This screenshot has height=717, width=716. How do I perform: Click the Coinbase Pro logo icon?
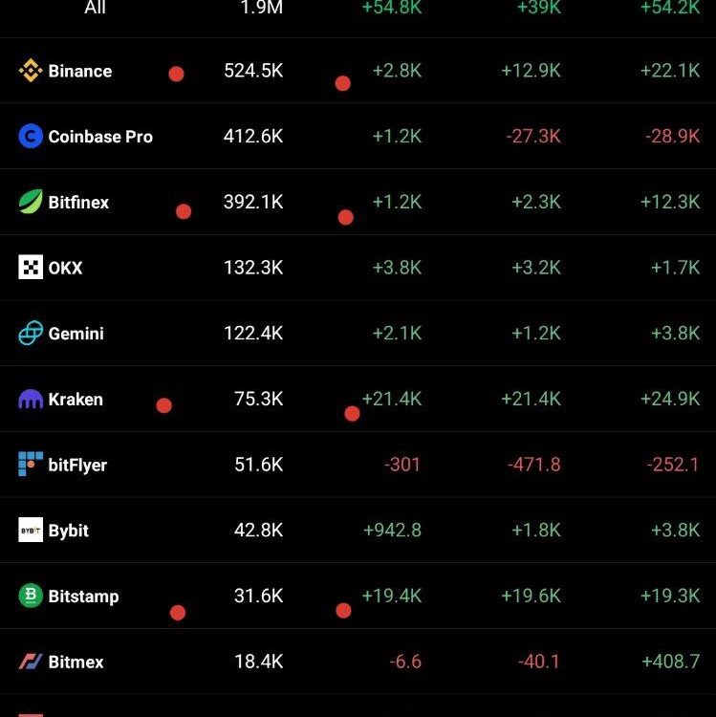[31, 137]
